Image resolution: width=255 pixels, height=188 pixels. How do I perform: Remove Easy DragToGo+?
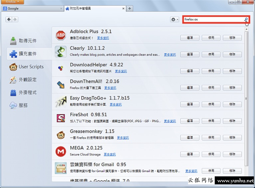pyautogui.click(x=232, y=104)
